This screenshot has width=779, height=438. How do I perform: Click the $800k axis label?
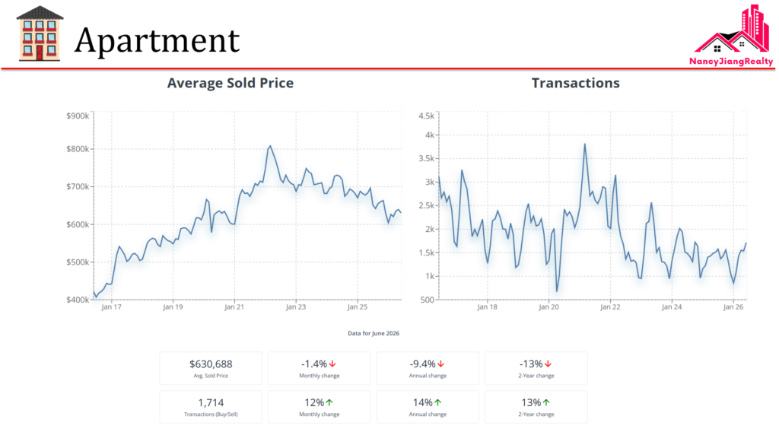pyautogui.click(x=78, y=149)
